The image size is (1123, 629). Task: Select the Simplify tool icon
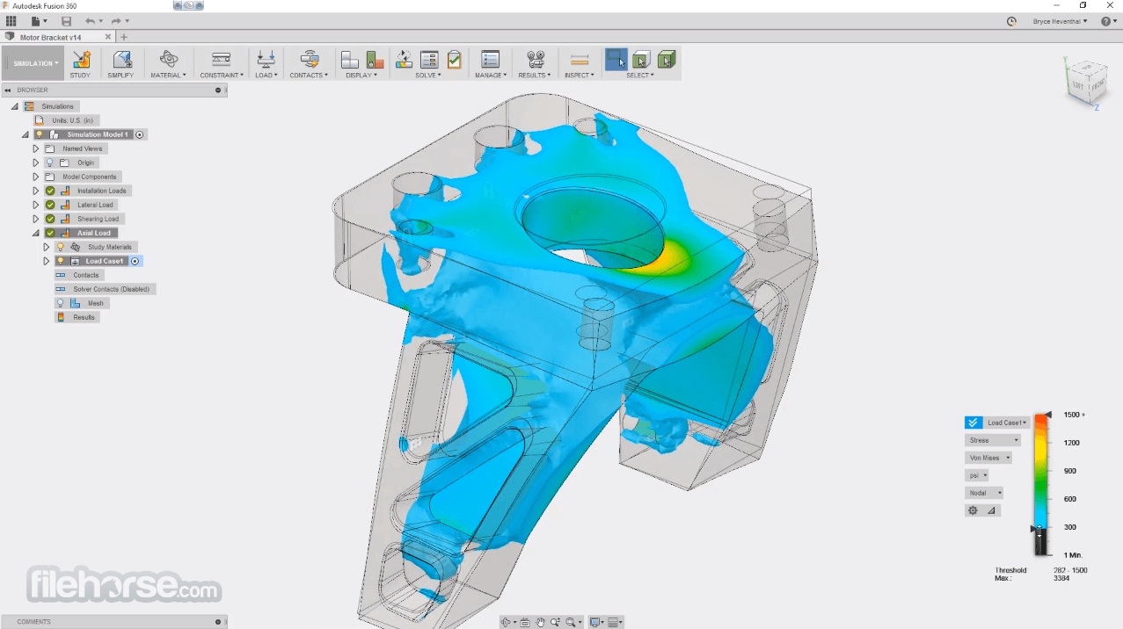(x=121, y=60)
